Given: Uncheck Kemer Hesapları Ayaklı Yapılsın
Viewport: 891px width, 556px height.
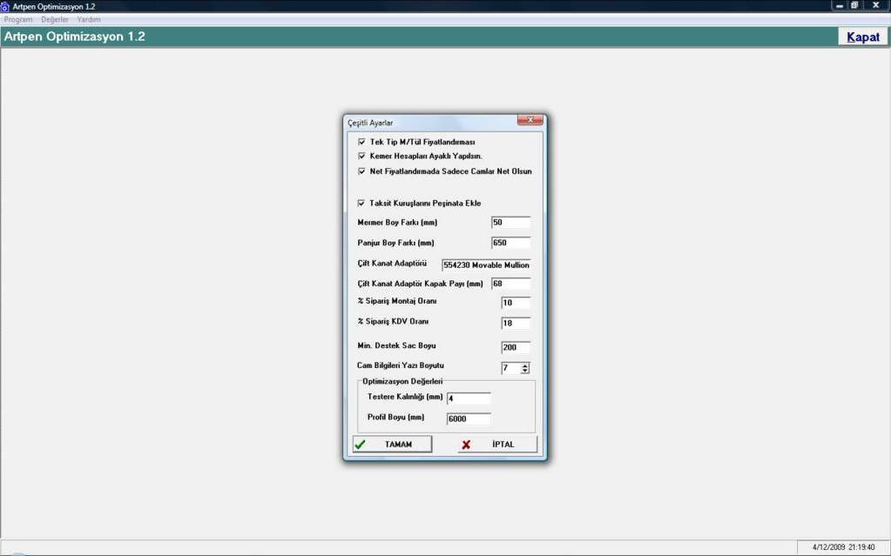Looking at the screenshot, I should click(361, 157).
